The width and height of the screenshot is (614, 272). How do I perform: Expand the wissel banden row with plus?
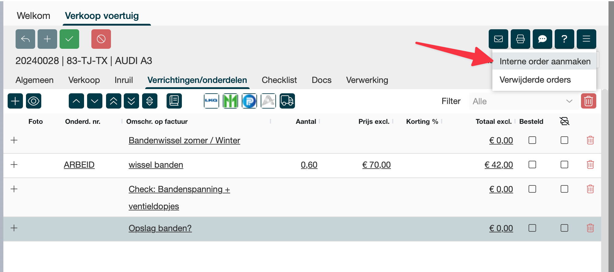click(14, 165)
